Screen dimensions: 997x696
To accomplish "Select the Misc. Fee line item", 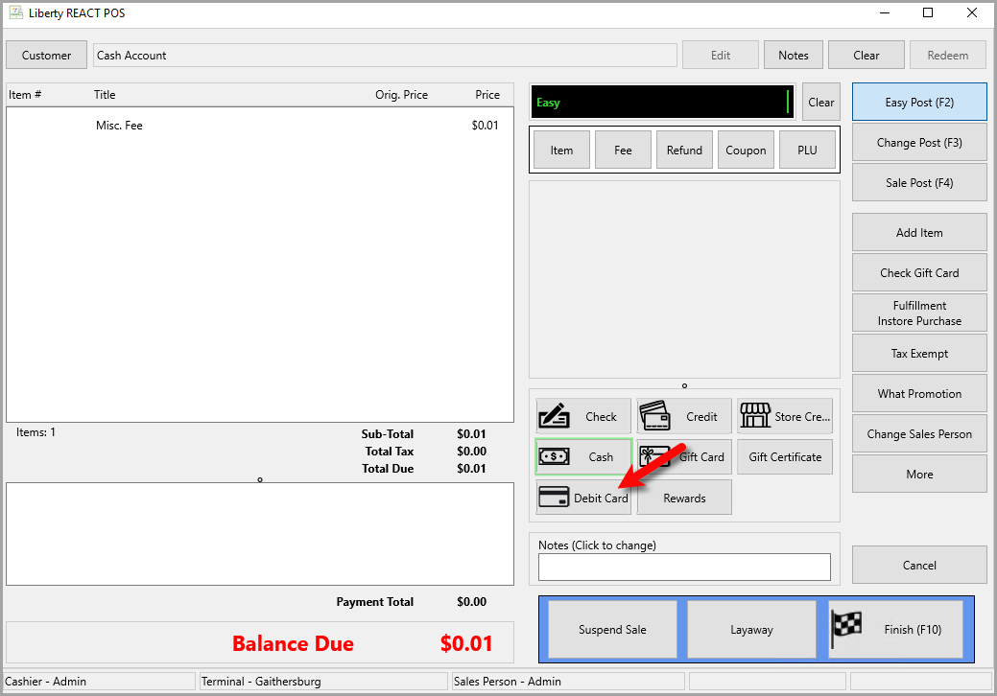I will coord(260,125).
